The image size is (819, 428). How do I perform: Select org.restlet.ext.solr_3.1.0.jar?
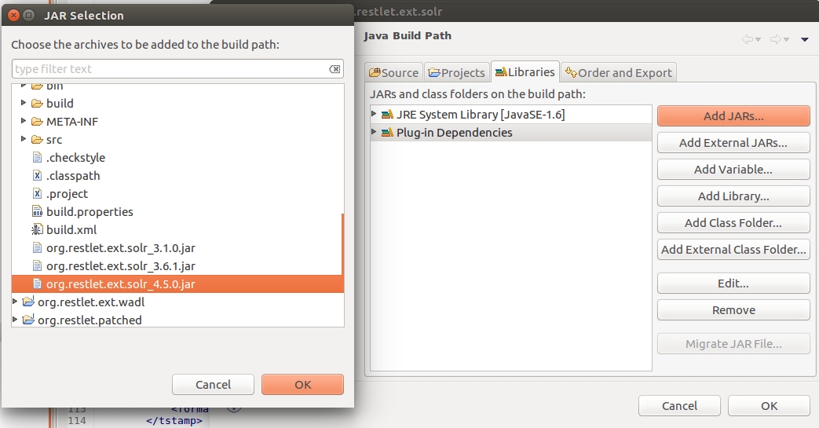click(121, 247)
